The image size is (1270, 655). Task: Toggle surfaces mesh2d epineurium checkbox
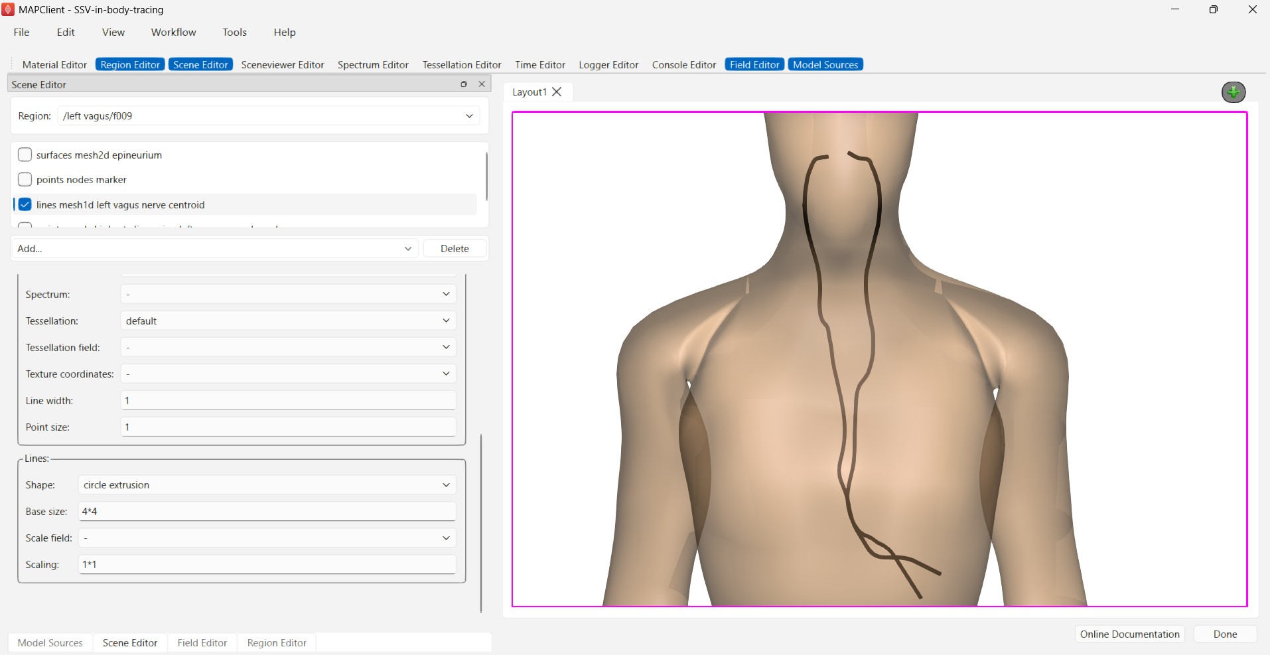25,155
